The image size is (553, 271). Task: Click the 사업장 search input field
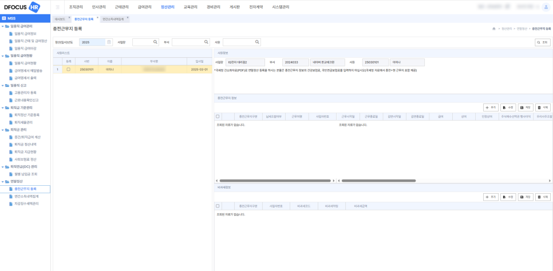143,42
